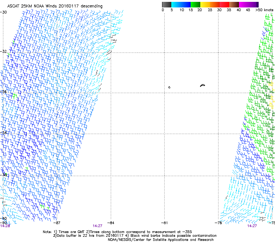Choose the green 15–20 knots legend color
Screen dimensions: 275x242
pos(195,4)
